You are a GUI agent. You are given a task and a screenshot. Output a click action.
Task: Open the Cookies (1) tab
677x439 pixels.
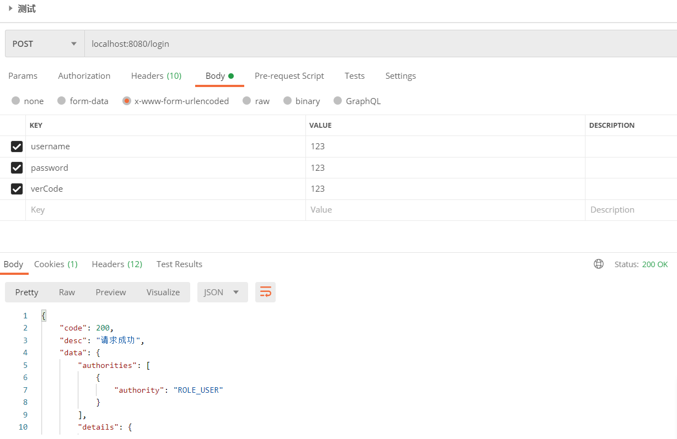(x=56, y=264)
